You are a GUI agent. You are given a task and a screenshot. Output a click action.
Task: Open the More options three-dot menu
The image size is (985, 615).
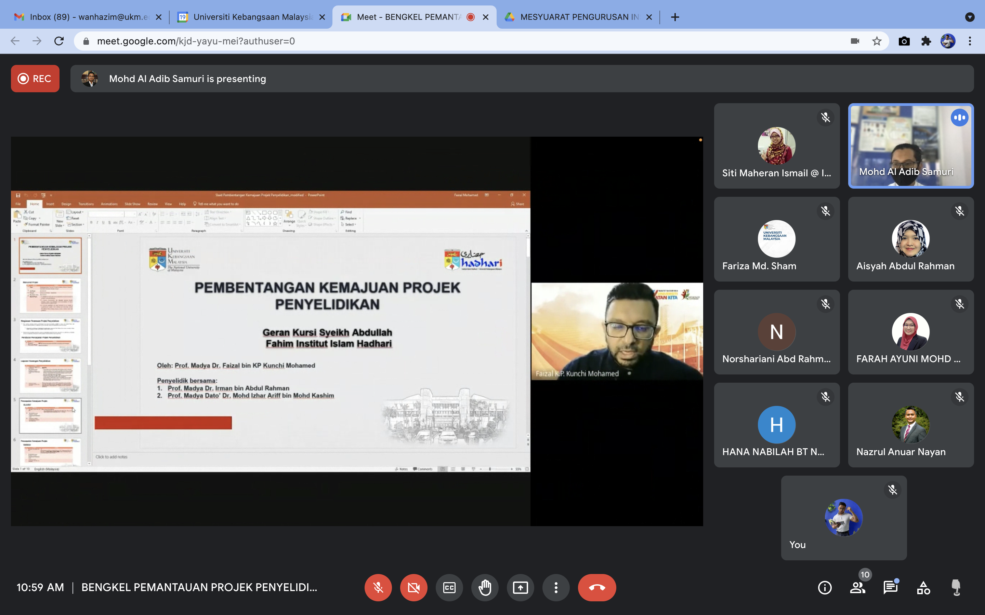click(556, 587)
